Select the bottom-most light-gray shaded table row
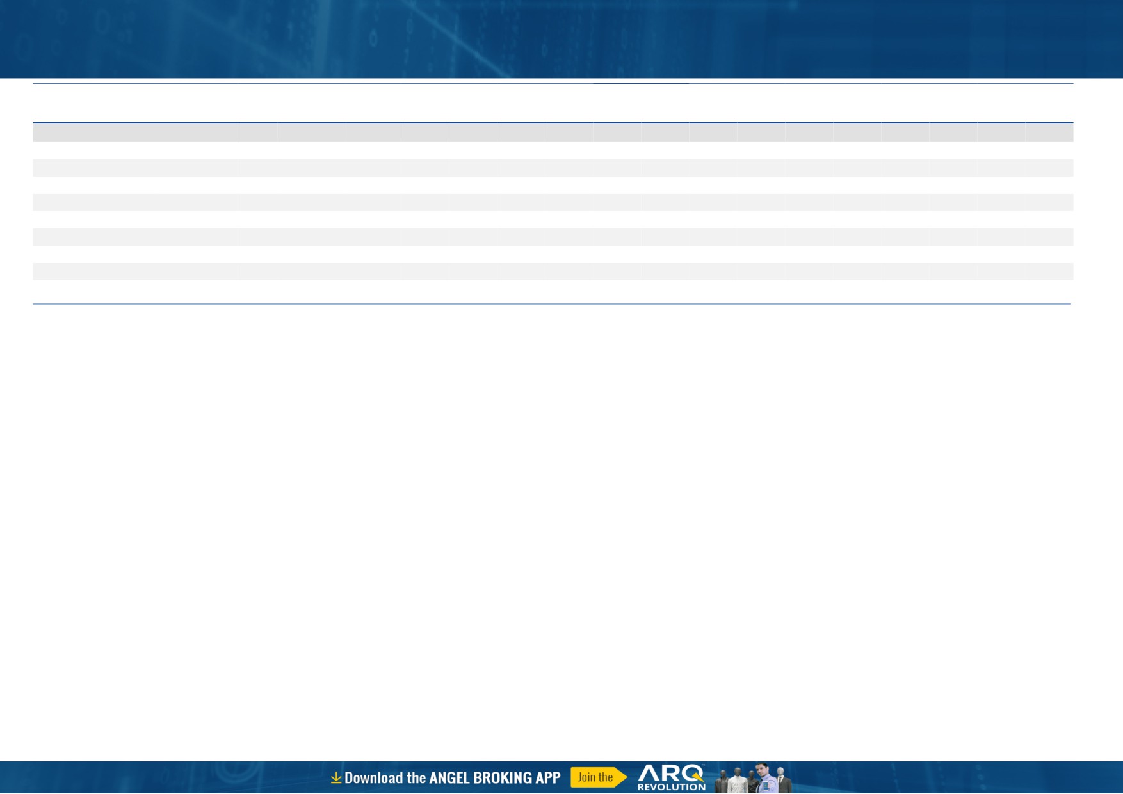The height and width of the screenshot is (794, 1123). click(553, 271)
